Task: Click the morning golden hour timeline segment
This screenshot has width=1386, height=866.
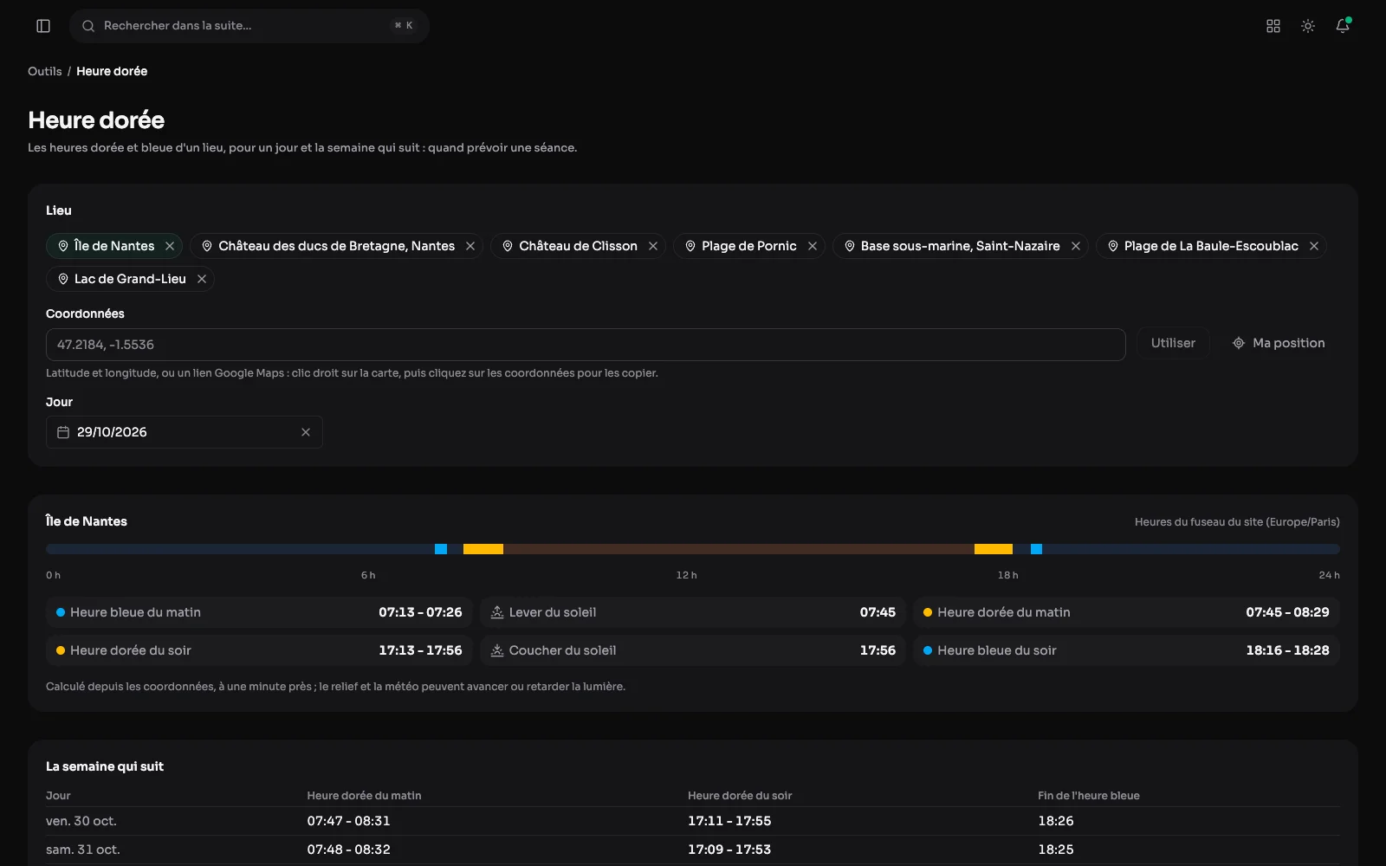Action: pos(483,549)
